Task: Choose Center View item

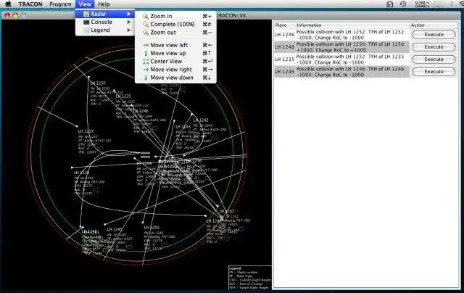Action: 175,61
